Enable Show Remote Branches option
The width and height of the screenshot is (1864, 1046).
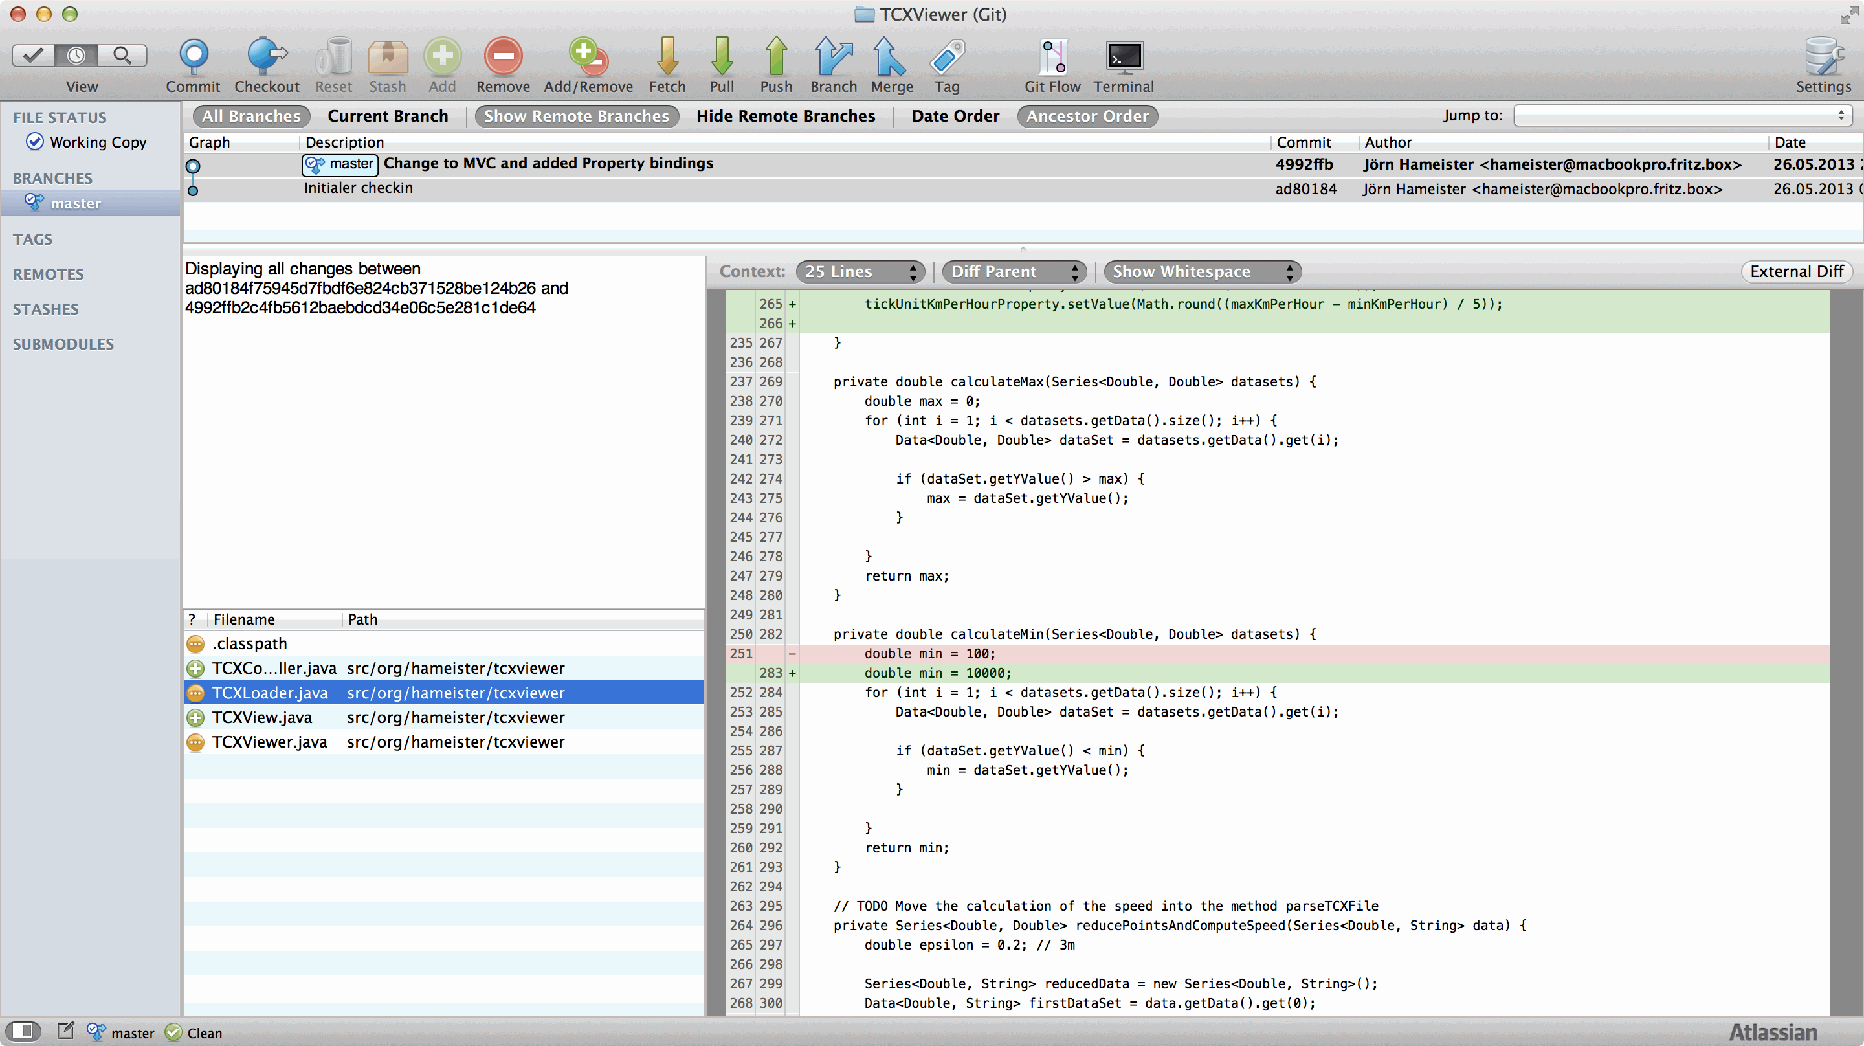pyautogui.click(x=576, y=117)
